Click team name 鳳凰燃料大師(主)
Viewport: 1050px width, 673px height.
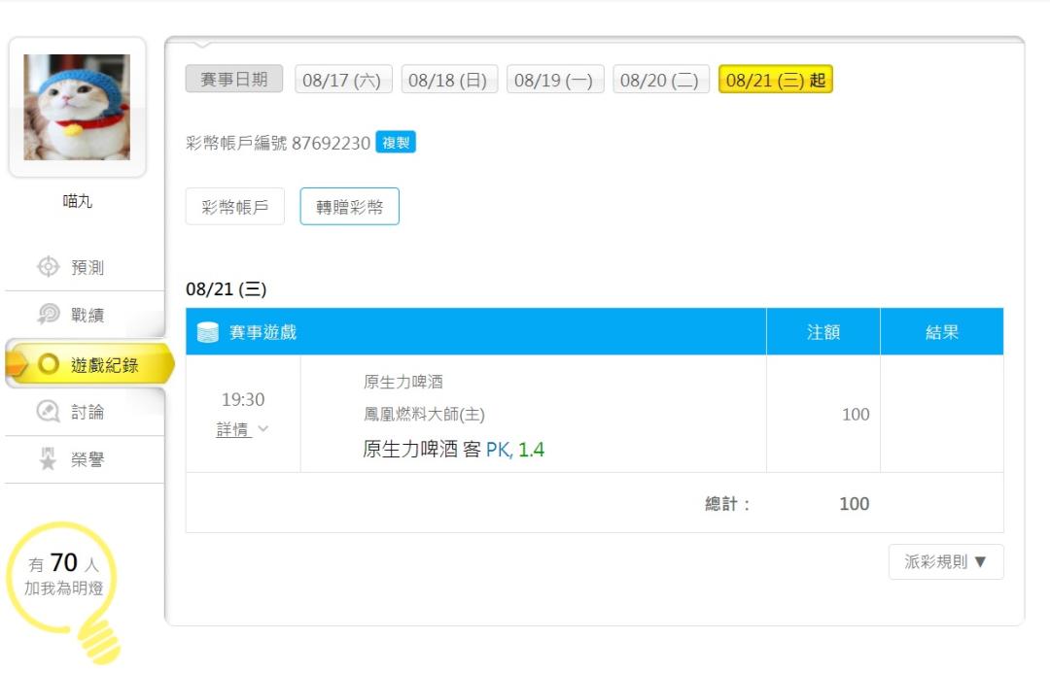click(424, 414)
